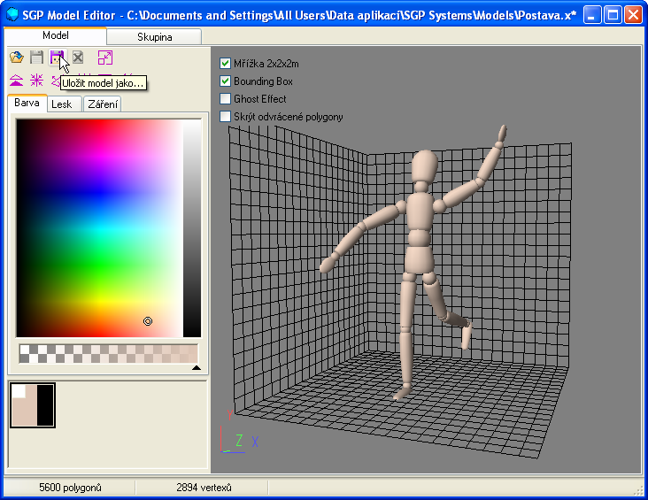The image size is (648, 500).
Task: Switch to the Skupina tab
Action: click(155, 37)
